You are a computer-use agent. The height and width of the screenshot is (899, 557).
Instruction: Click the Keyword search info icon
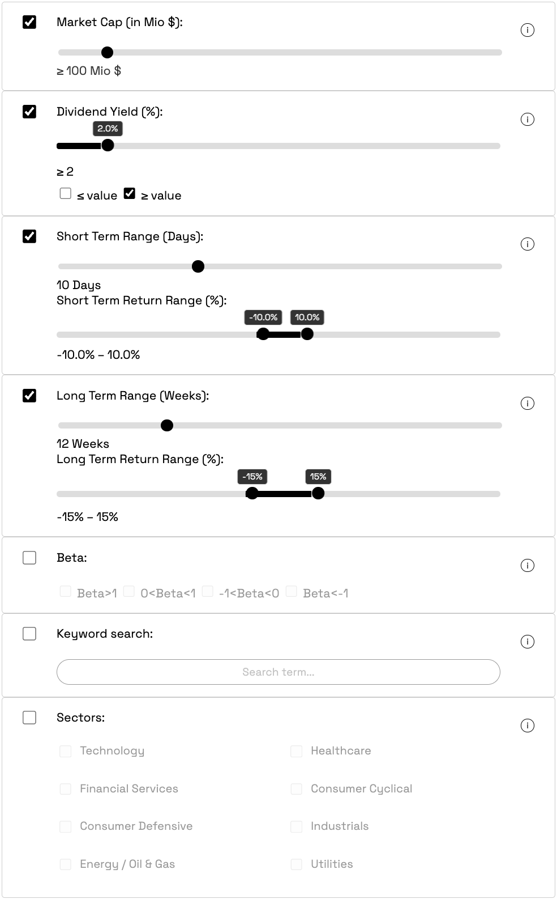pyautogui.click(x=528, y=641)
